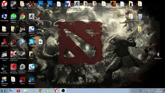This screenshot has width=165, height=93.
Task: Open the MegaFon Modem shortcut
Action: click(x=13, y=18)
